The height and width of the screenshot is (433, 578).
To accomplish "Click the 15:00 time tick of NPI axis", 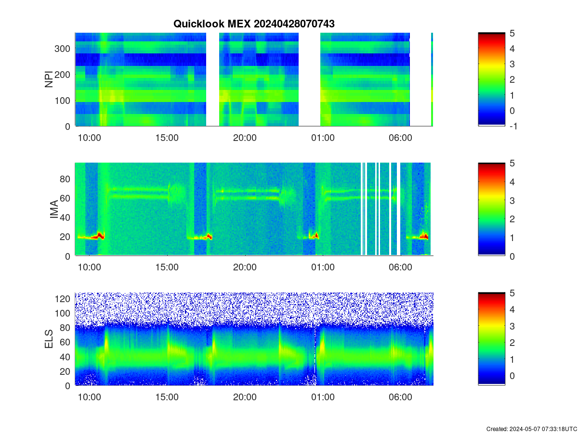I will pos(167,138).
